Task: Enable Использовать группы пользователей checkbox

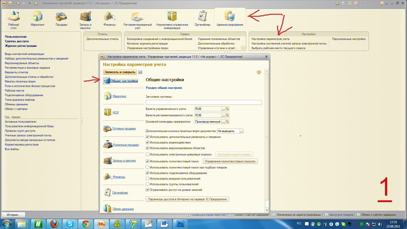Action: click(147, 184)
